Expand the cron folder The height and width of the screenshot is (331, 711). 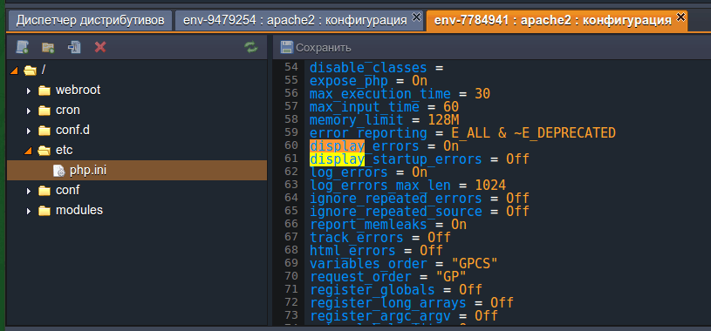click(29, 111)
